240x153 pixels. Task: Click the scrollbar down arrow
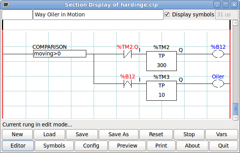click(x=235, y=117)
